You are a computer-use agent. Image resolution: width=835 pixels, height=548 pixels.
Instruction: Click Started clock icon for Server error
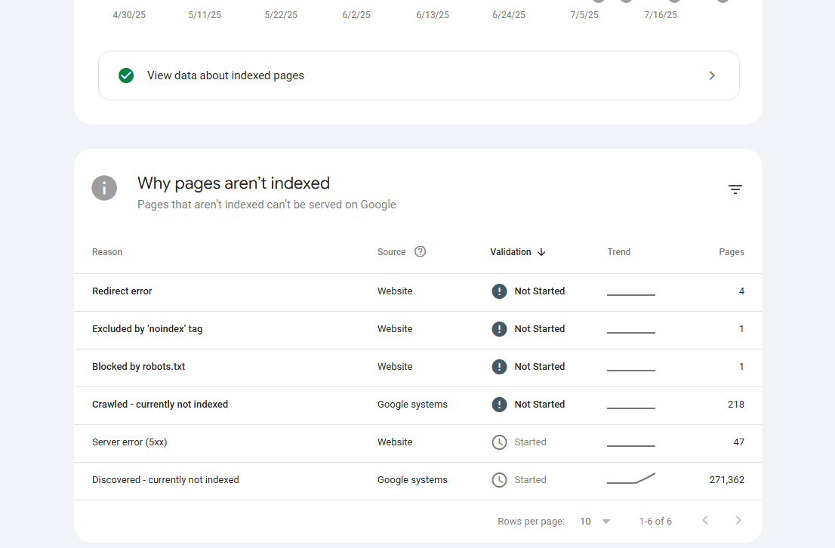tap(499, 442)
